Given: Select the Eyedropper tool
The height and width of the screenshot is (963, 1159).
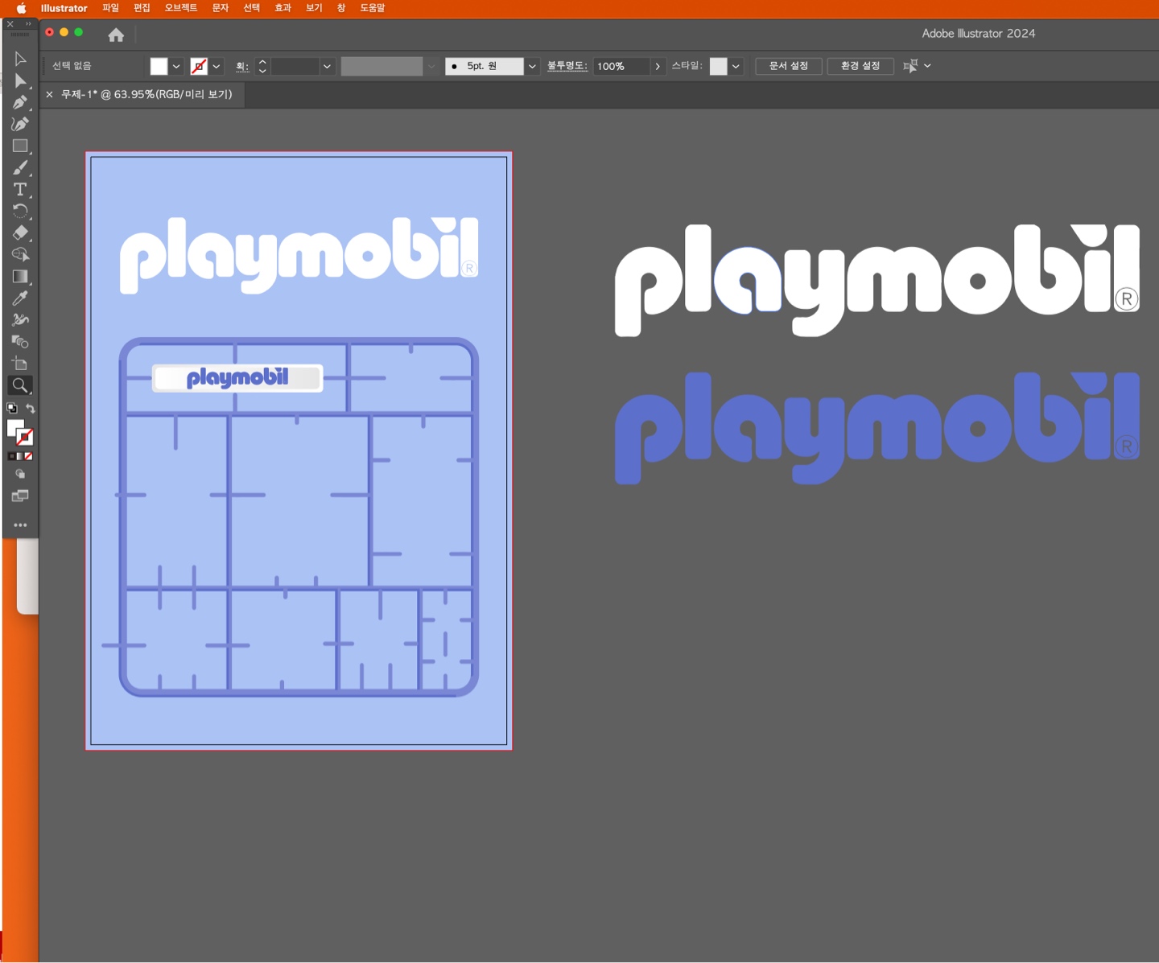Looking at the screenshot, I should pos(20,298).
